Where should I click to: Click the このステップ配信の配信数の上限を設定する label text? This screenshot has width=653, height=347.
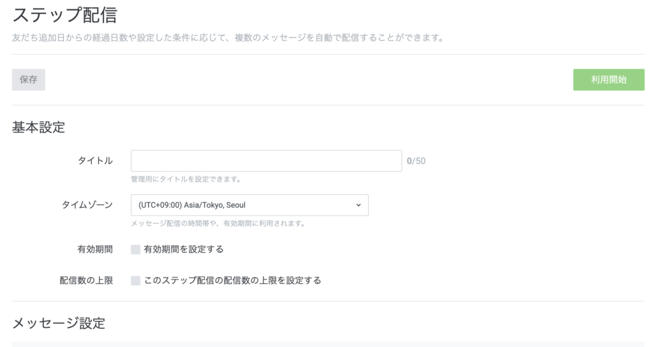coord(232,280)
